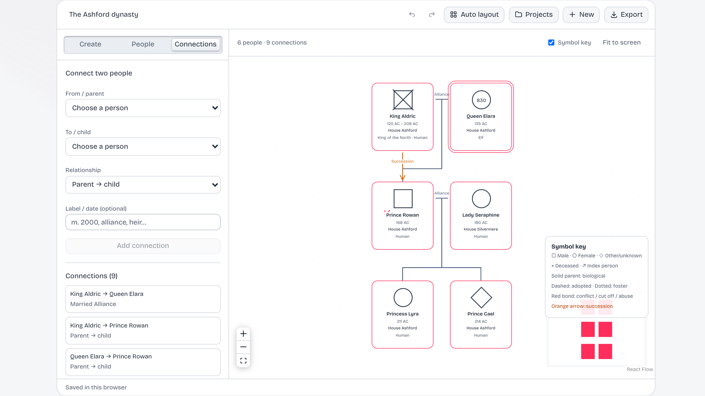
Task: Export the family tree
Action: (626, 15)
